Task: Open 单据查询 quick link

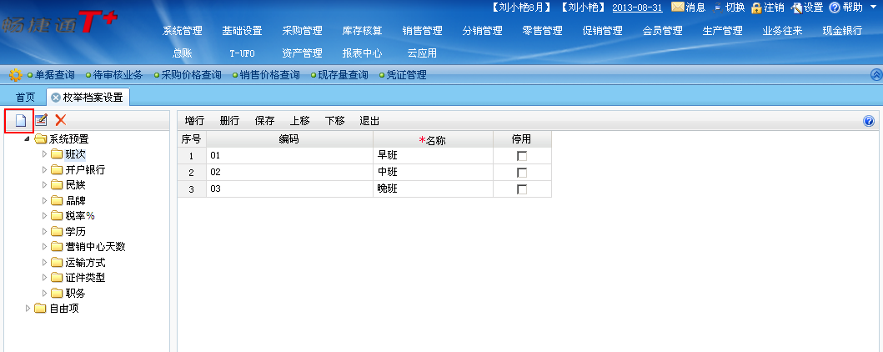Action: (55, 75)
